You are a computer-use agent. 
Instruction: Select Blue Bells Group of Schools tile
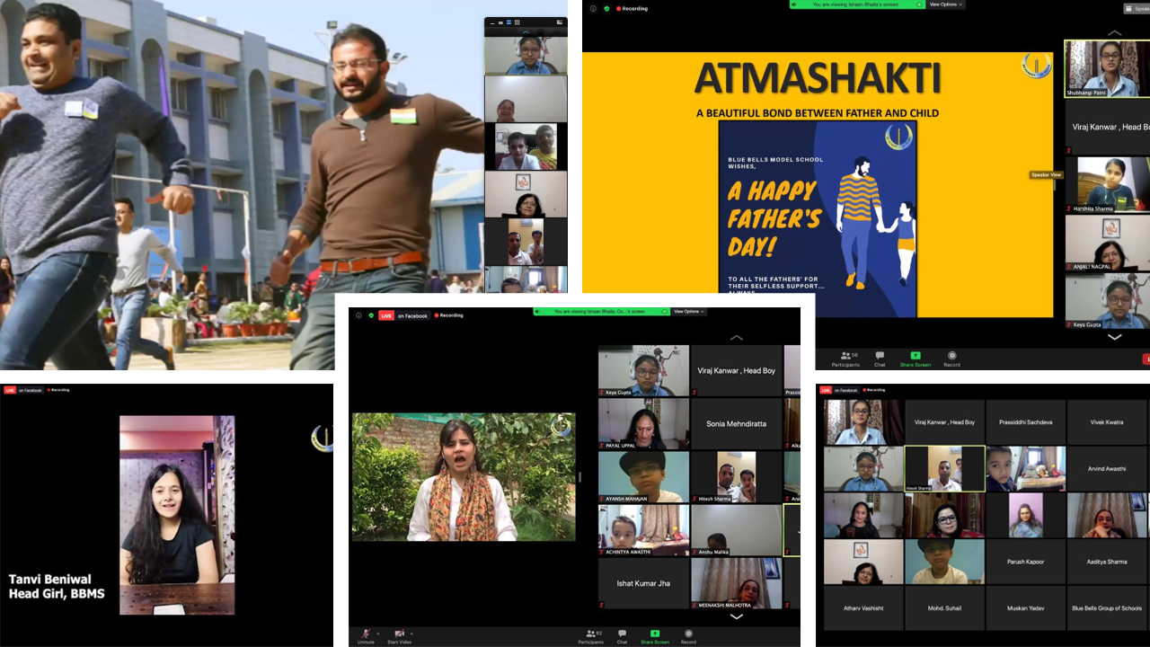(1107, 608)
